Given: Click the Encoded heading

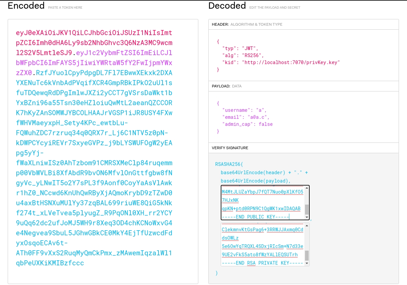Looking at the screenshot, I should point(26,6).
